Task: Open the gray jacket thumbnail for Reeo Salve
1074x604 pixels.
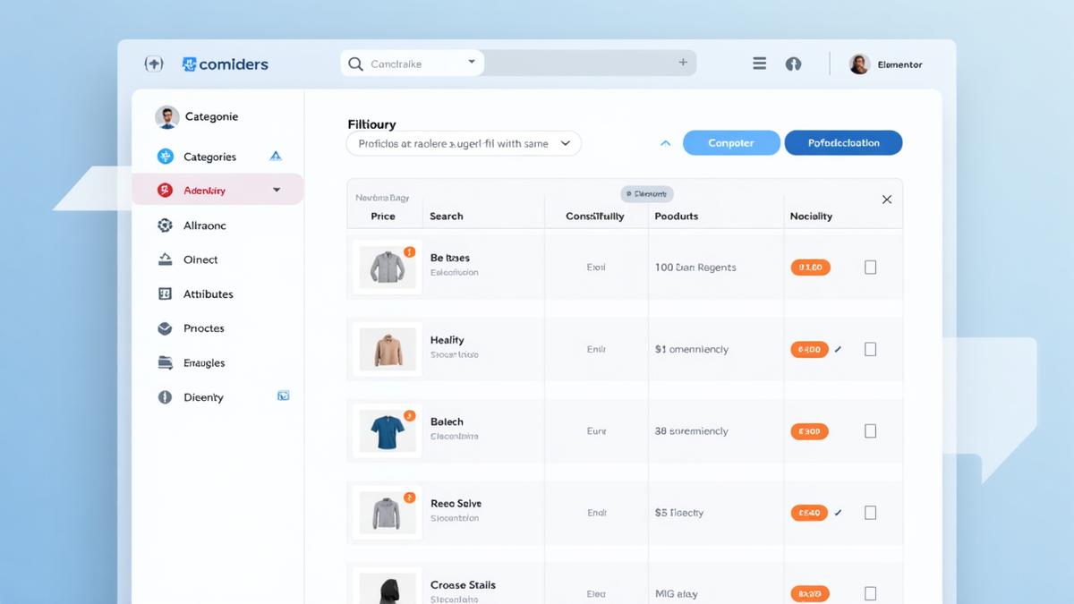Action: (x=388, y=513)
